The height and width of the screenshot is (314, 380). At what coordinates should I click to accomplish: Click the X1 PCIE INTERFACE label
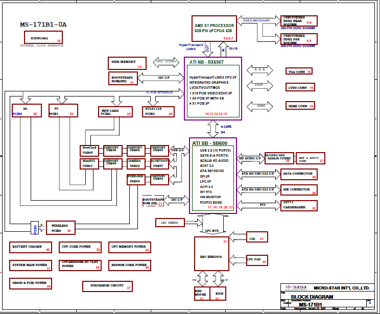(x=159, y=92)
